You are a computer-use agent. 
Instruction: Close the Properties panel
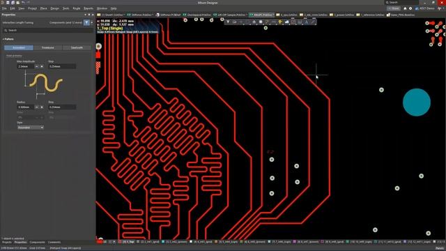click(93, 15)
